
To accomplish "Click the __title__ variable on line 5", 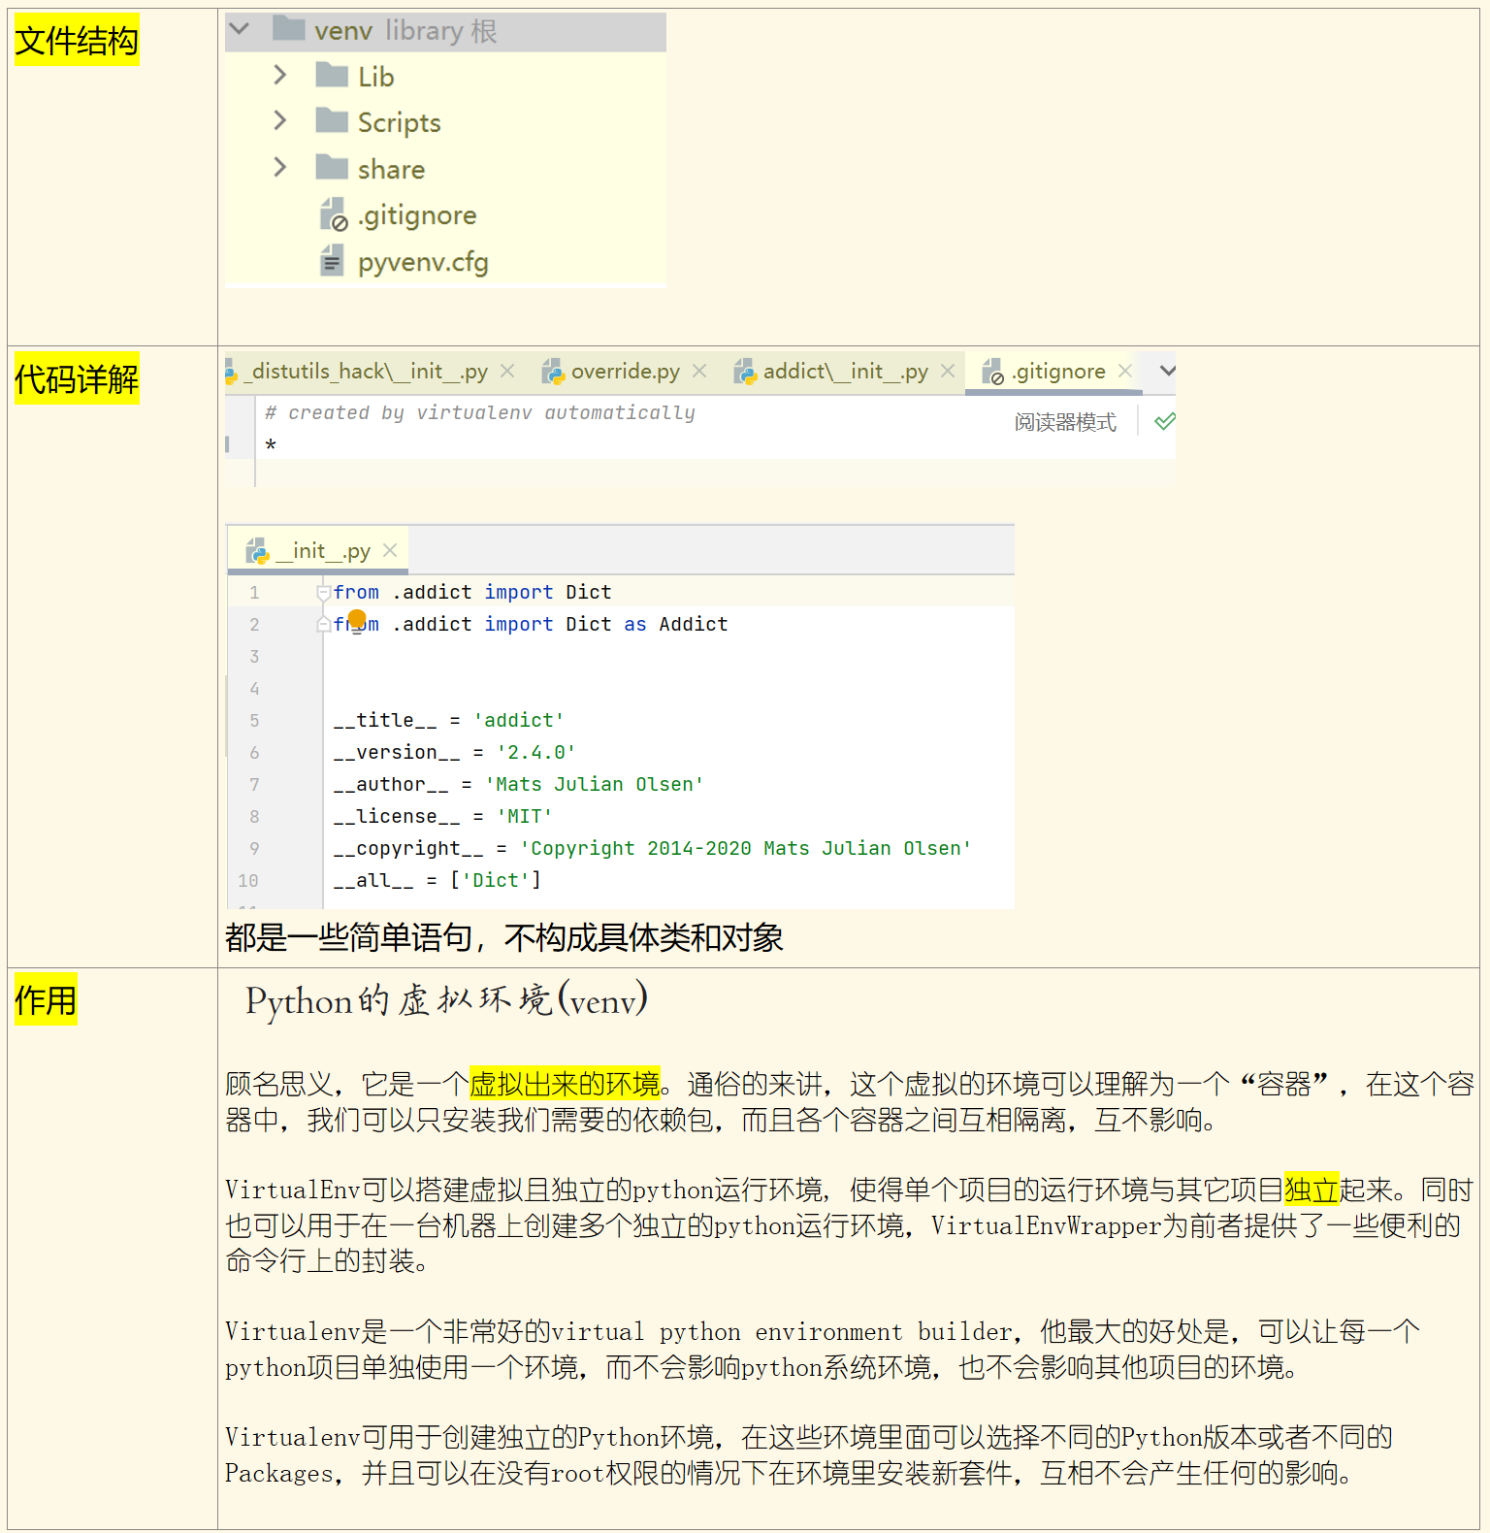I will [385, 721].
